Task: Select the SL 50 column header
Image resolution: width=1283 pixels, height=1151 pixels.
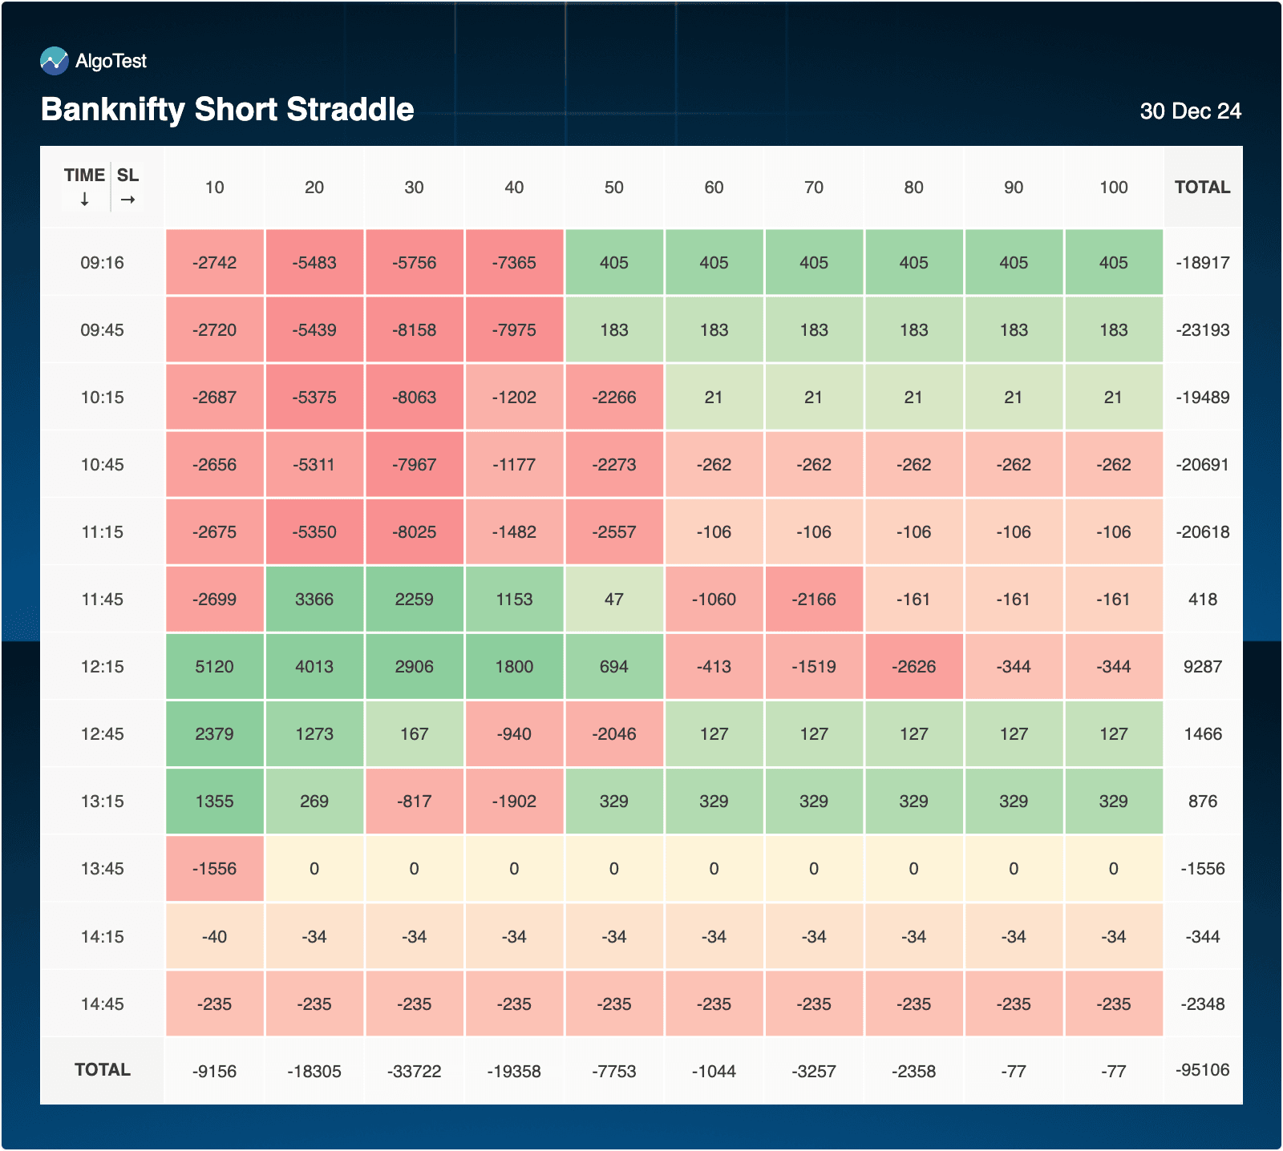Action: click(x=613, y=188)
